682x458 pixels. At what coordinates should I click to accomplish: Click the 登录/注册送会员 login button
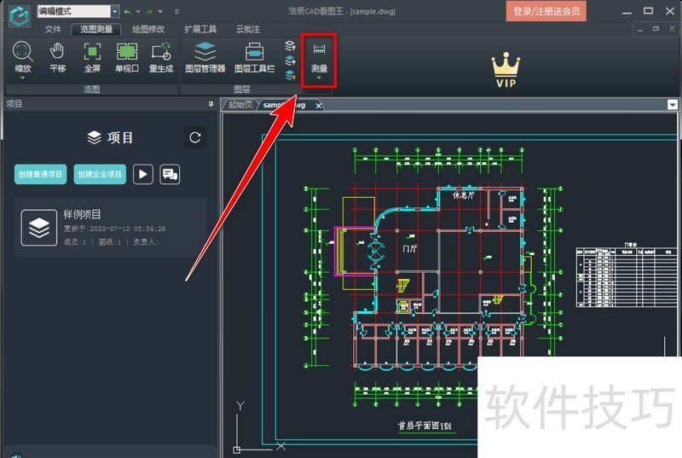point(546,11)
